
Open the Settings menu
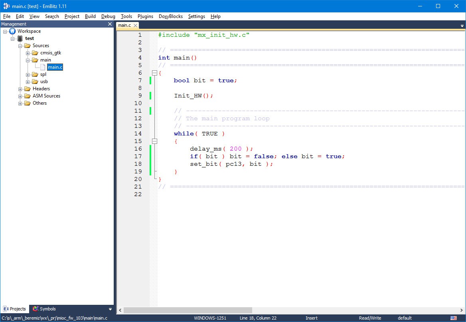196,16
